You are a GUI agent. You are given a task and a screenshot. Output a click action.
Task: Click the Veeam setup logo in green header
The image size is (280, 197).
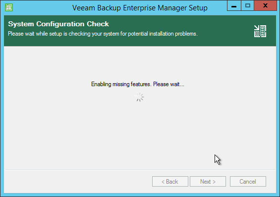pyautogui.click(x=260, y=31)
